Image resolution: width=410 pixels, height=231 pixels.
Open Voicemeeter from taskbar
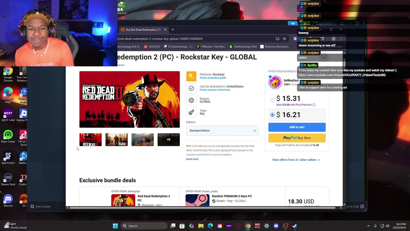pyautogui.click(x=257, y=226)
